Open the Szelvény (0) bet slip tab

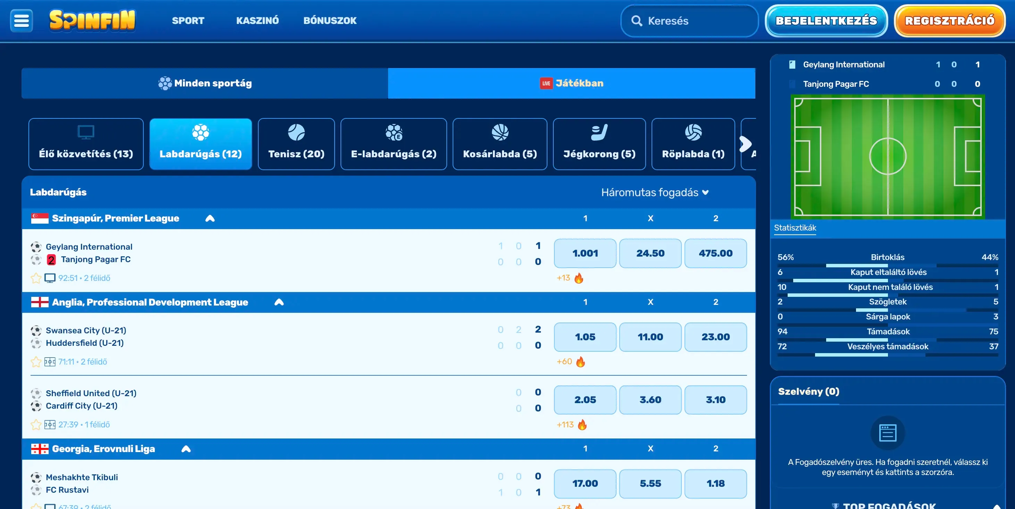coord(808,392)
